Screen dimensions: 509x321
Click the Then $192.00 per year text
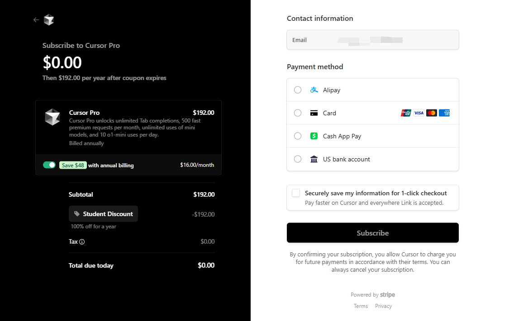click(x=104, y=78)
